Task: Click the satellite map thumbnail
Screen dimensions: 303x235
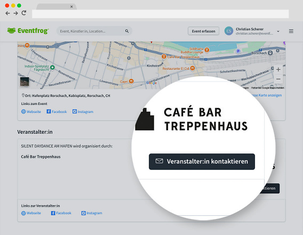Action: 25,82
